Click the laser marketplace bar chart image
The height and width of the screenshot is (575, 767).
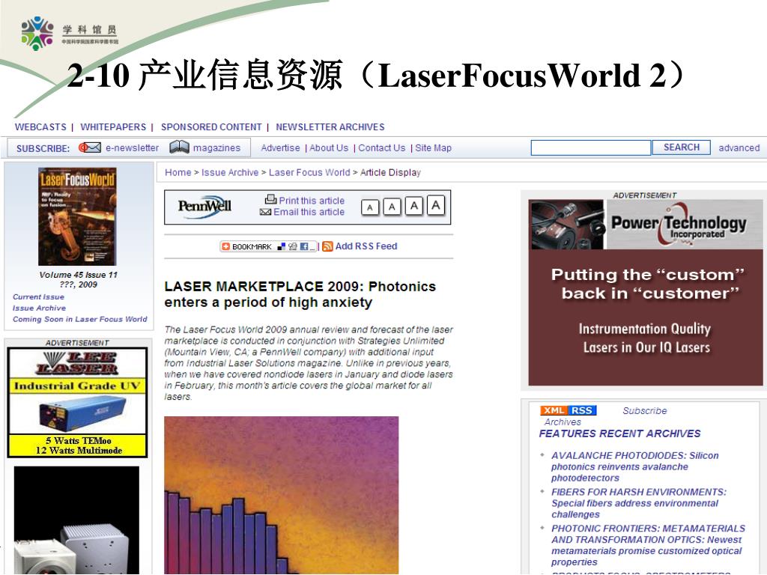pyautogui.click(x=282, y=495)
